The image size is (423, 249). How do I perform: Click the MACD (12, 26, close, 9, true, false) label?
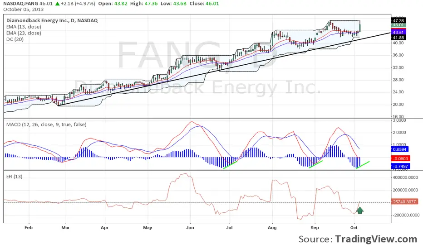point(46,124)
